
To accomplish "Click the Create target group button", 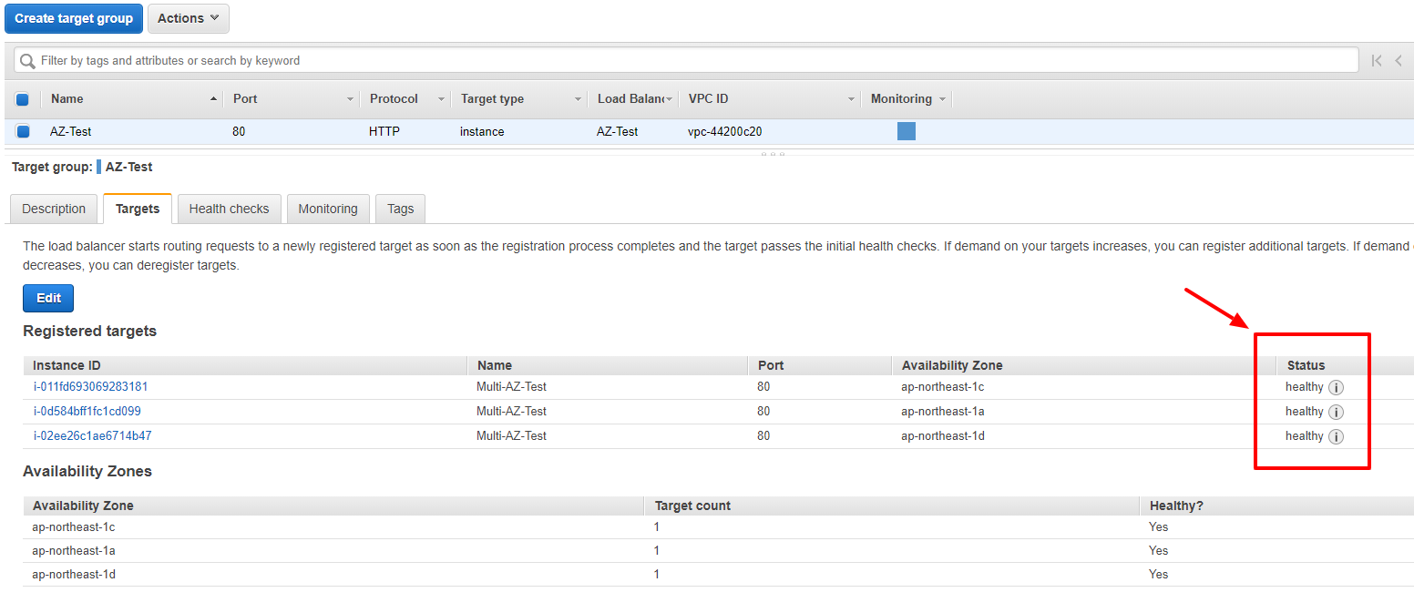I will pos(73,18).
